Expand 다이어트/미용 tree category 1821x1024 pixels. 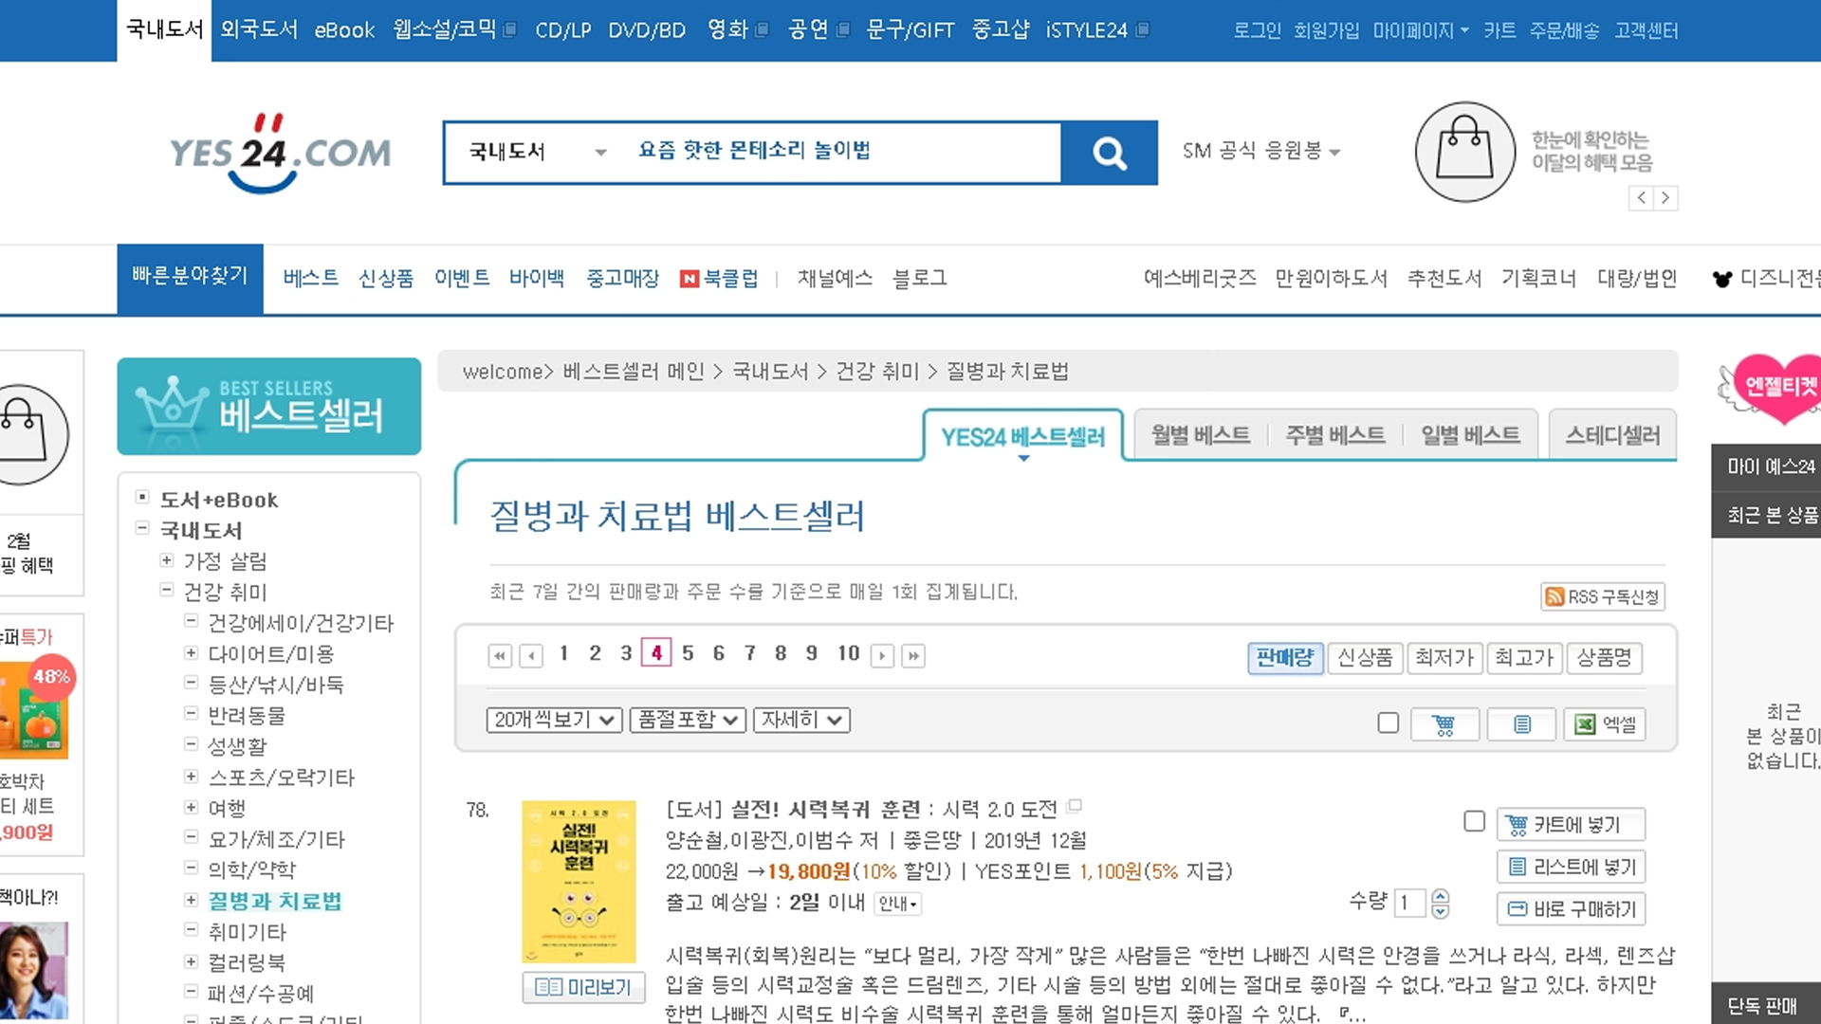[191, 653]
